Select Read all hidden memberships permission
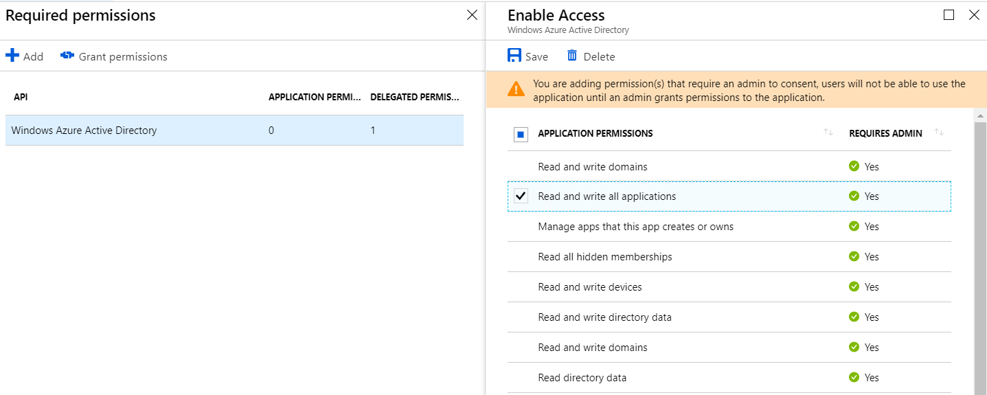The image size is (987, 395). point(604,257)
